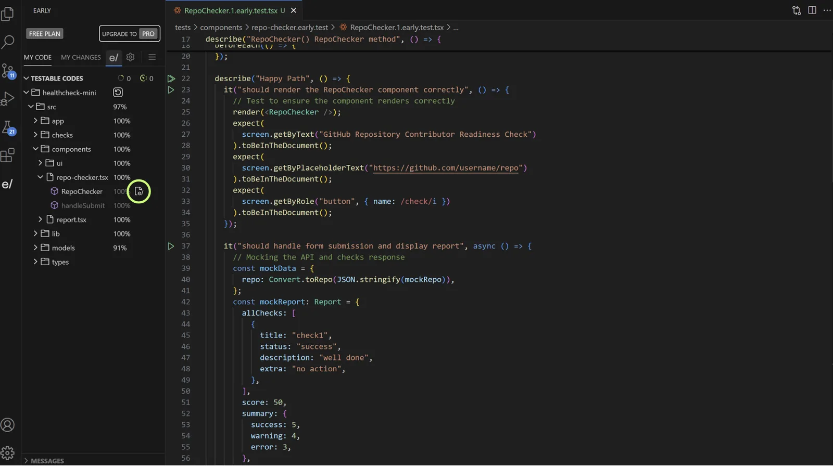Expand the ui folder
Screen dimensions: 833x468
coord(40,163)
